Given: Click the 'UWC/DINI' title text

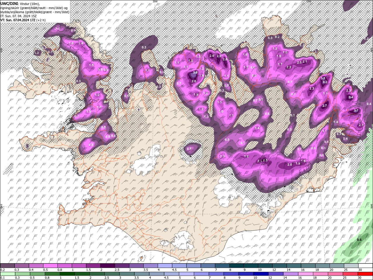Looking at the screenshot, I should tap(9, 3).
